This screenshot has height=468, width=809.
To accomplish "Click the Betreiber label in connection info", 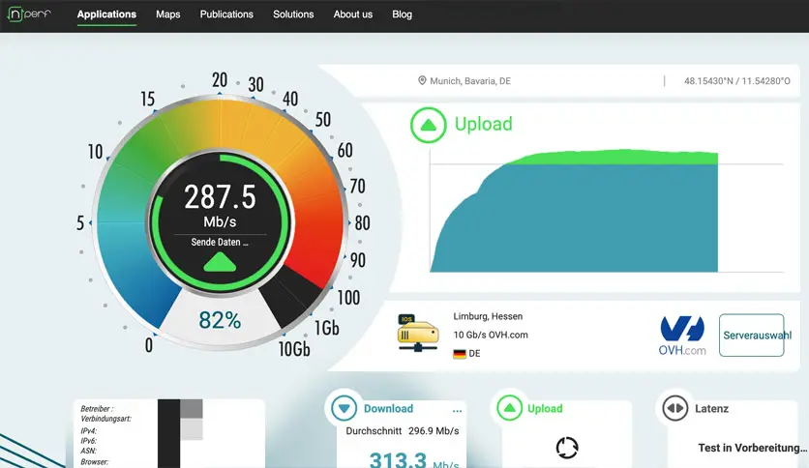I will pyautogui.click(x=97, y=409).
